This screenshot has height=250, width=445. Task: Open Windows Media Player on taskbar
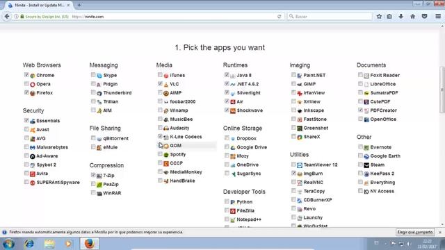click(68, 244)
